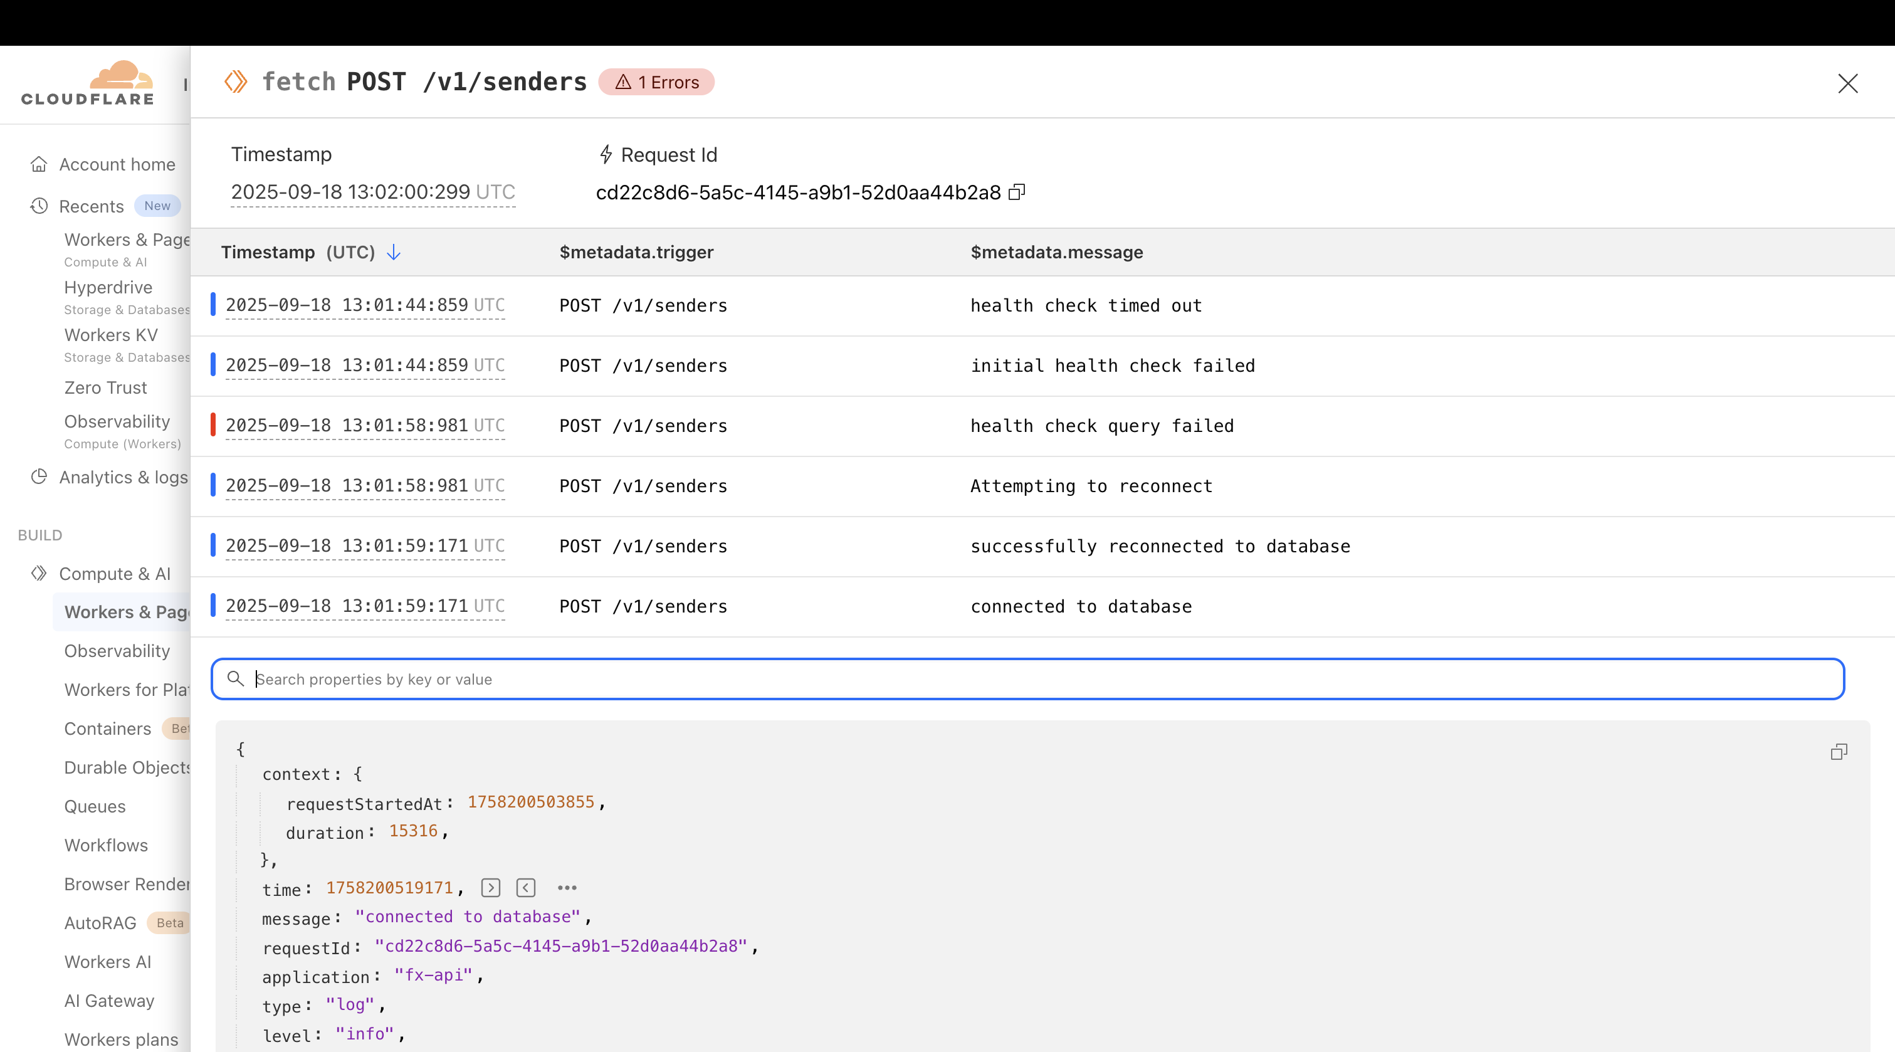This screenshot has height=1052, width=1895.
Task: Toggle Timestamp column sort arrow
Action: point(394,252)
